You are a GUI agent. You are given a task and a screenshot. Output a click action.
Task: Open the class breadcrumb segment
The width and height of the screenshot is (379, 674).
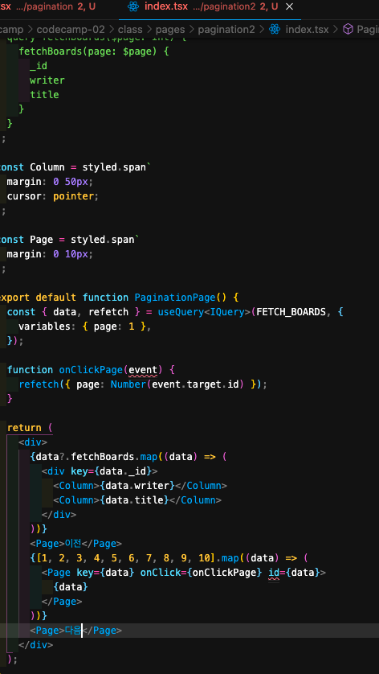130,30
